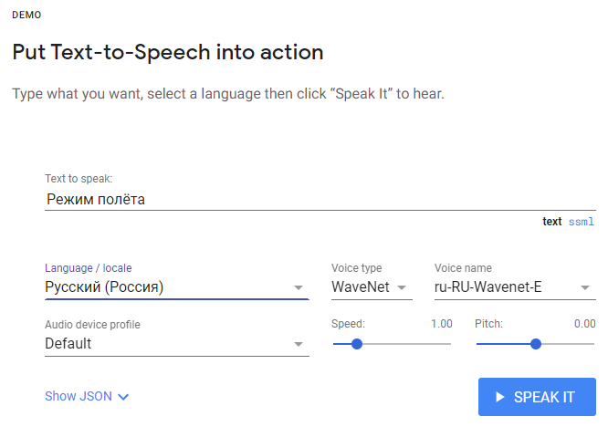Image resolution: width=608 pixels, height=427 pixels.
Task: Open the Русский (Россия) language selector
Action: (164, 288)
